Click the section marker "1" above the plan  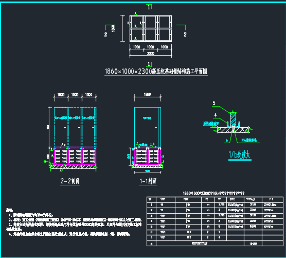coord(149,7)
